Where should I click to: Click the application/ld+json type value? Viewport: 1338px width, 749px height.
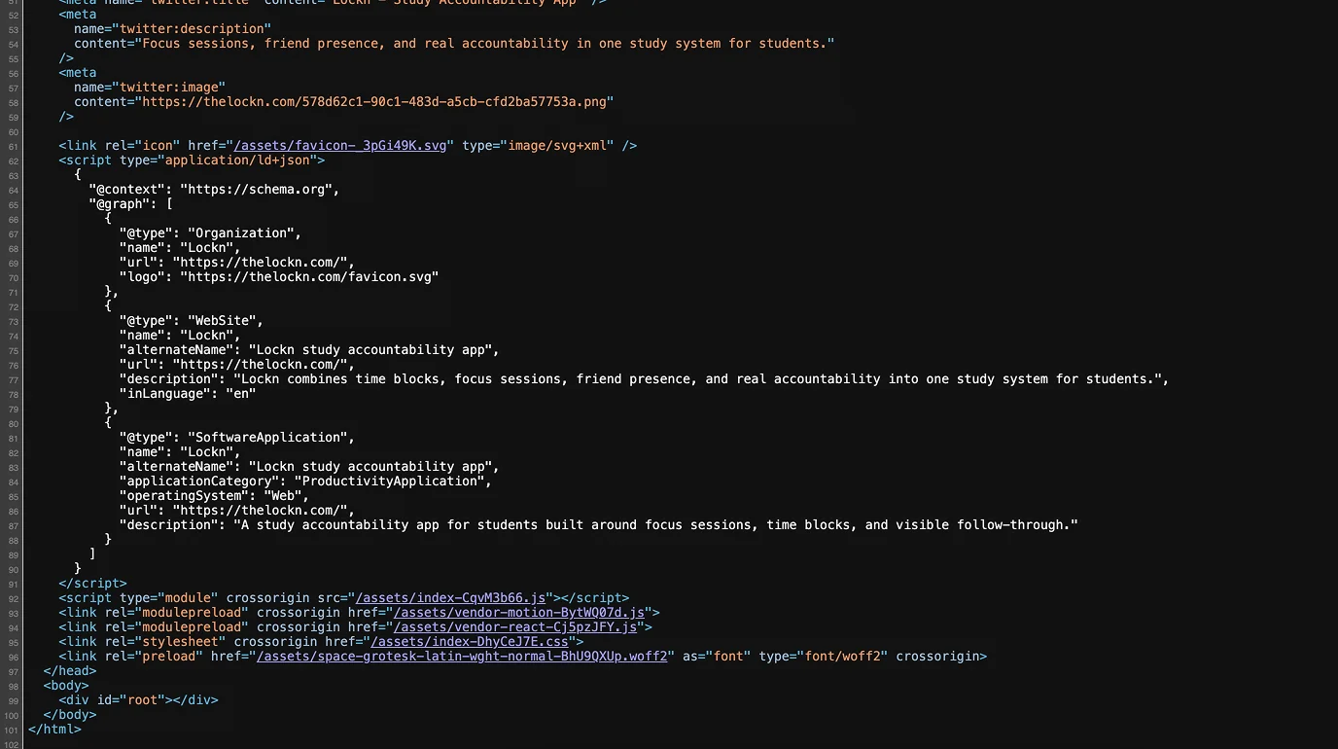click(x=237, y=160)
